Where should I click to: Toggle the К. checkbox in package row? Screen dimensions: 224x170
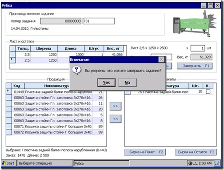click(208, 92)
